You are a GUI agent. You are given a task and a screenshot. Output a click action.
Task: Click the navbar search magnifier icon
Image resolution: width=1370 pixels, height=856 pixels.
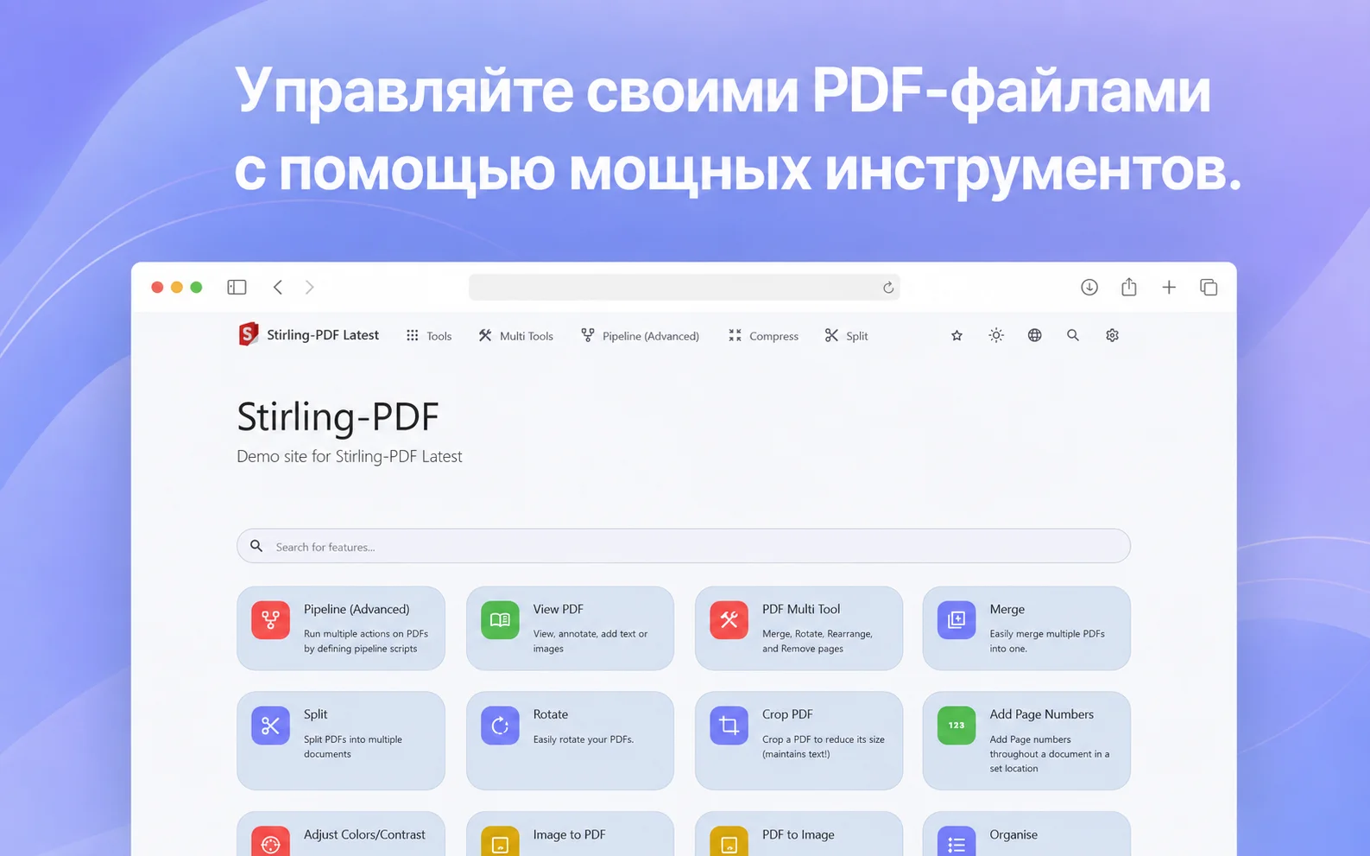(1073, 335)
